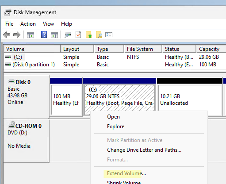Open the View menu
This screenshot has height=184, width=226.
pos(48,24)
